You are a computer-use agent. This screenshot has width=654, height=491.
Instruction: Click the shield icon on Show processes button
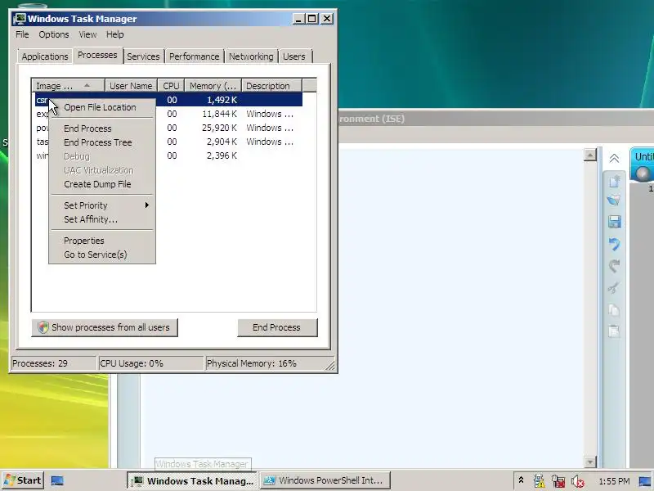tap(43, 327)
